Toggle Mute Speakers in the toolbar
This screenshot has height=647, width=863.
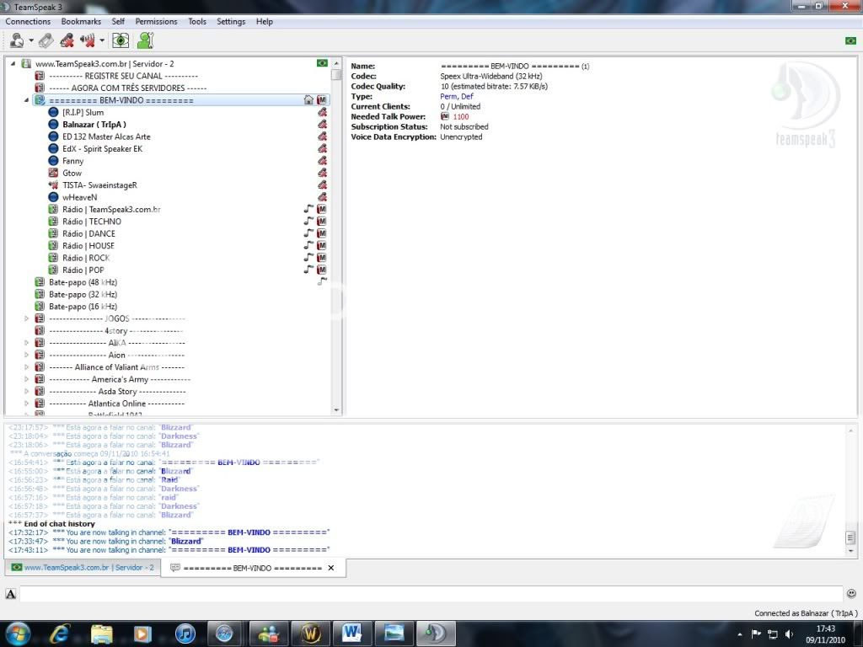tap(88, 40)
